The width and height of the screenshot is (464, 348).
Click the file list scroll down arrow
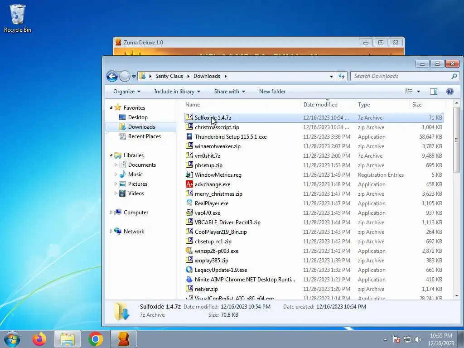[456, 295]
